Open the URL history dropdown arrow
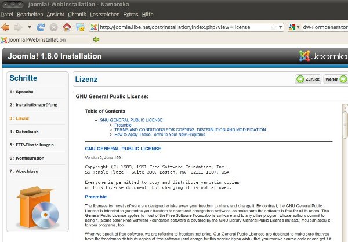The image size is (348, 242). [281, 27]
